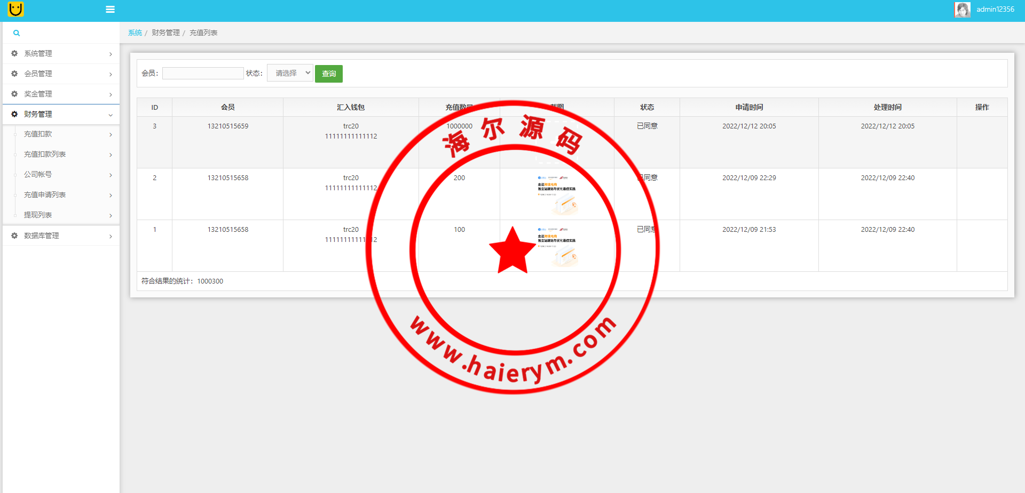Select 充值申请列表 in the sidebar
The image size is (1025, 493).
coord(45,195)
